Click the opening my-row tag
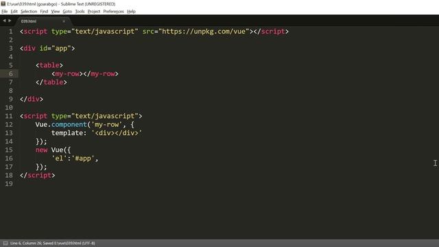The image size is (439, 247). pyautogui.click(x=67, y=73)
